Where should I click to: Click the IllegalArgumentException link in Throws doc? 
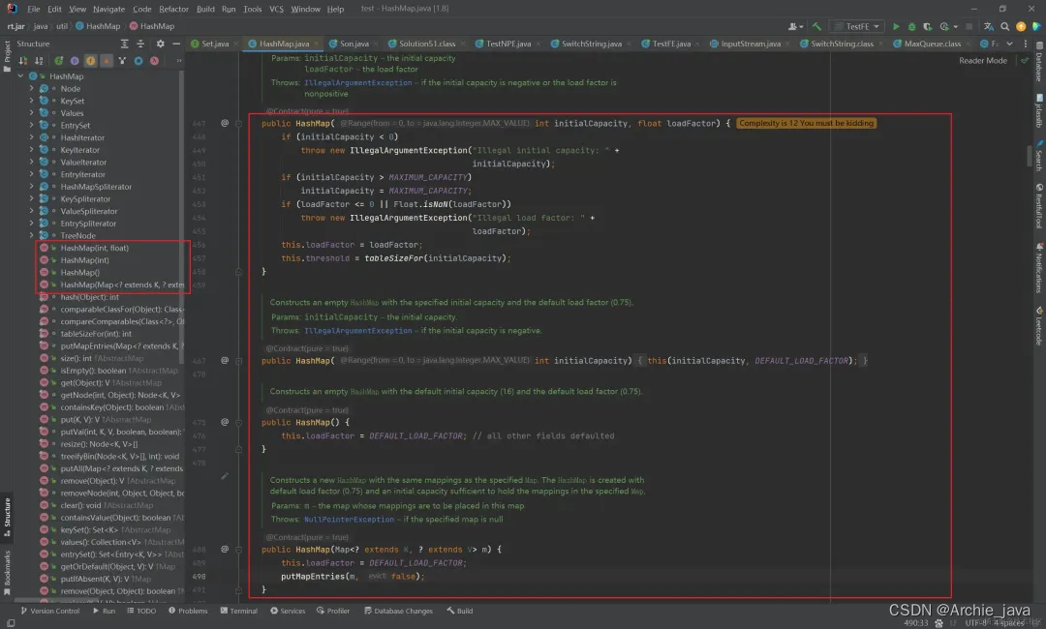(357, 82)
